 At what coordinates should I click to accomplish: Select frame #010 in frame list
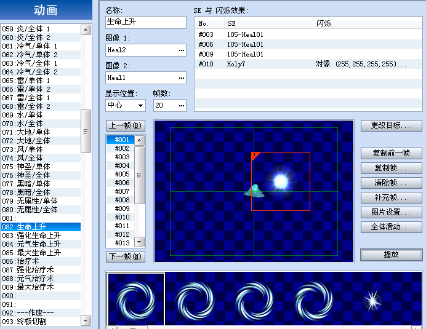(x=121, y=217)
